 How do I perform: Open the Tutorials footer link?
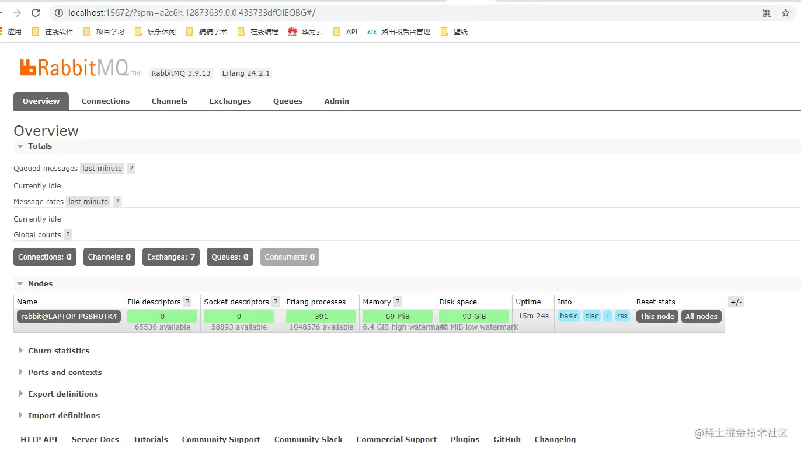coord(151,439)
